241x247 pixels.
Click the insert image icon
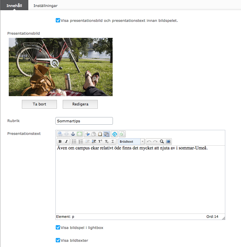[80, 134]
